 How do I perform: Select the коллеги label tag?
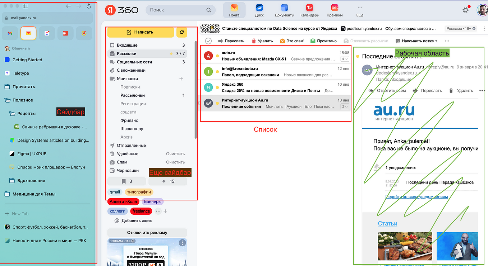click(x=118, y=211)
